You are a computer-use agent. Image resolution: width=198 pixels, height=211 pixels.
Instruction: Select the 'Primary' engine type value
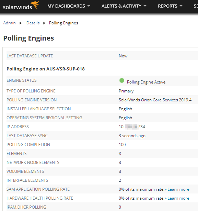pyautogui.click(x=126, y=91)
